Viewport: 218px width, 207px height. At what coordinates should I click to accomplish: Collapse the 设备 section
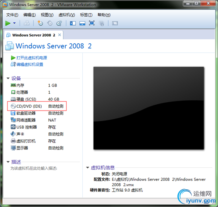tap(8, 79)
